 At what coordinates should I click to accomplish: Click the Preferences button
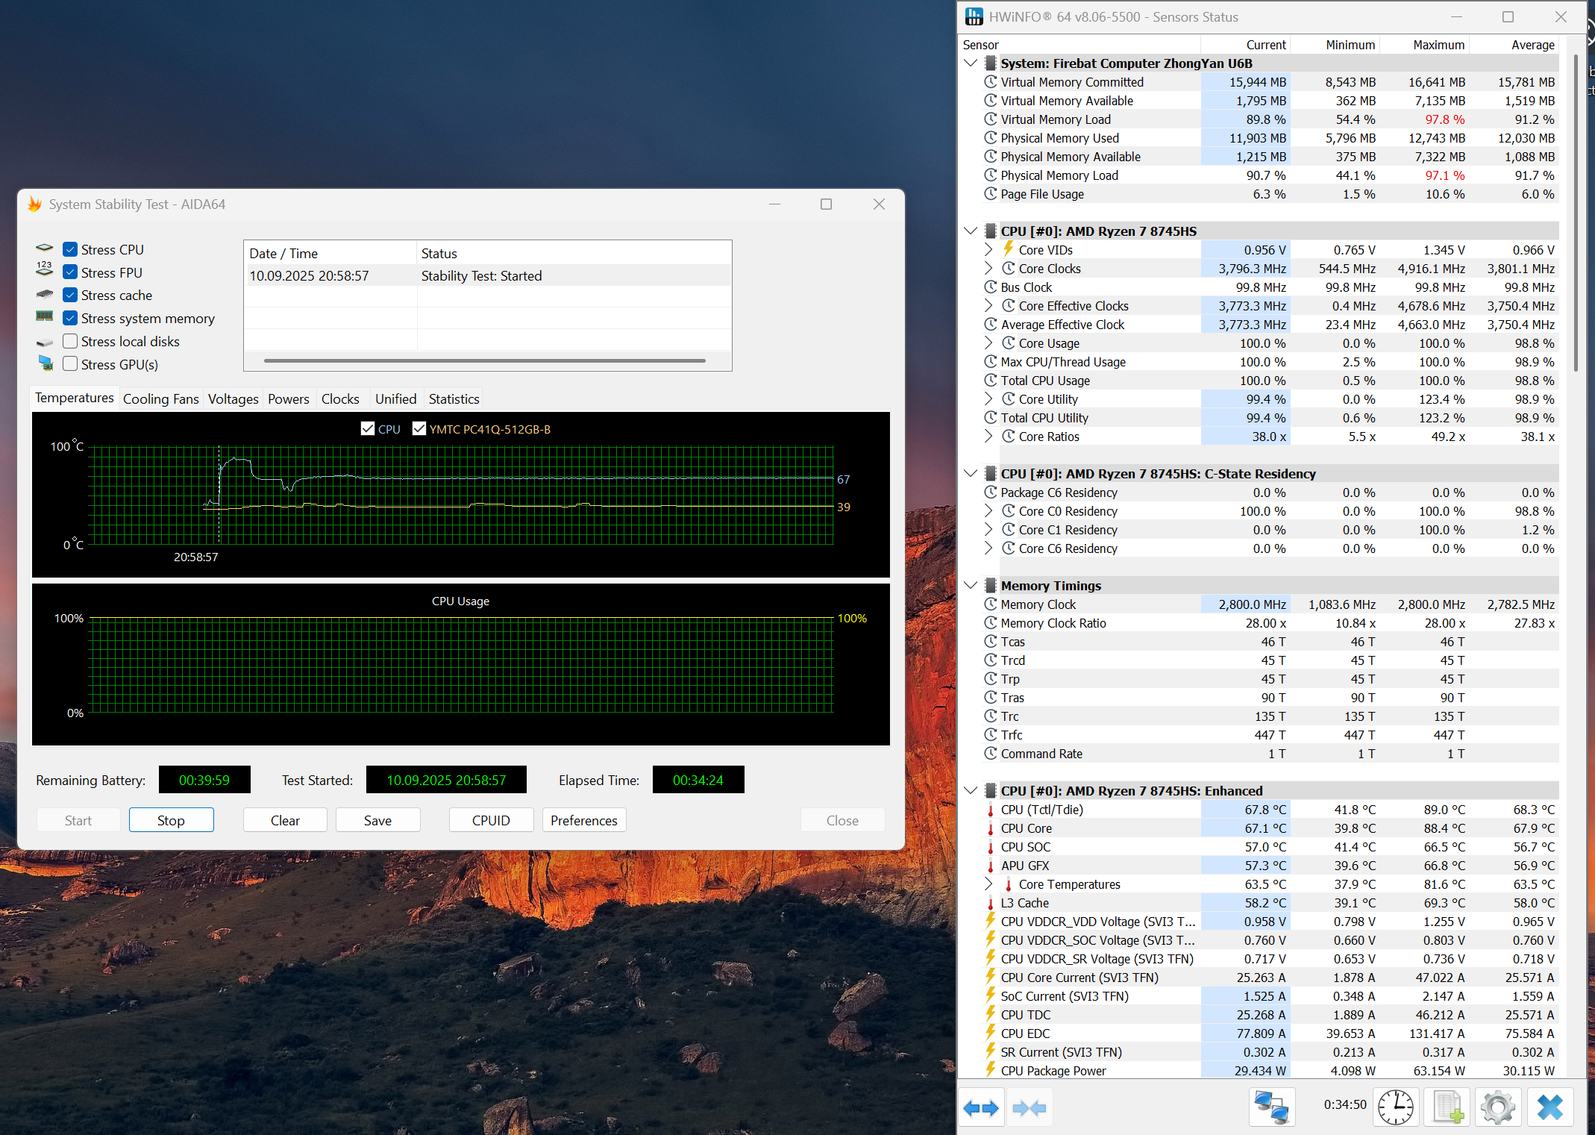(583, 820)
